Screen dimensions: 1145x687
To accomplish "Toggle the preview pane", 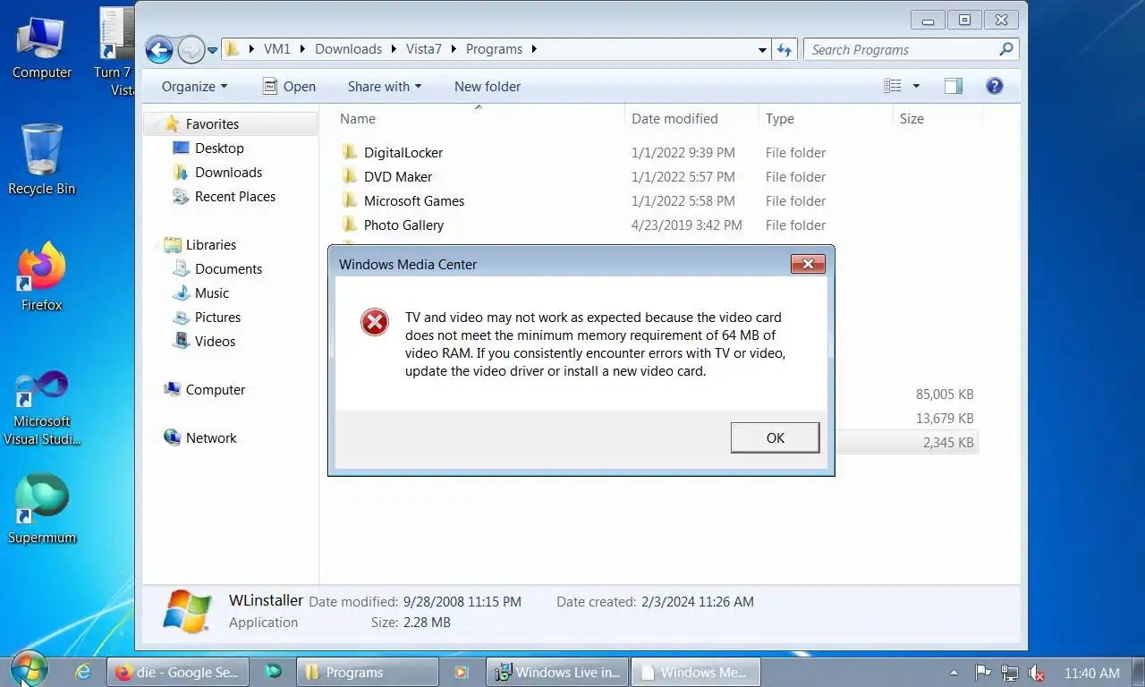I will click(954, 86).
